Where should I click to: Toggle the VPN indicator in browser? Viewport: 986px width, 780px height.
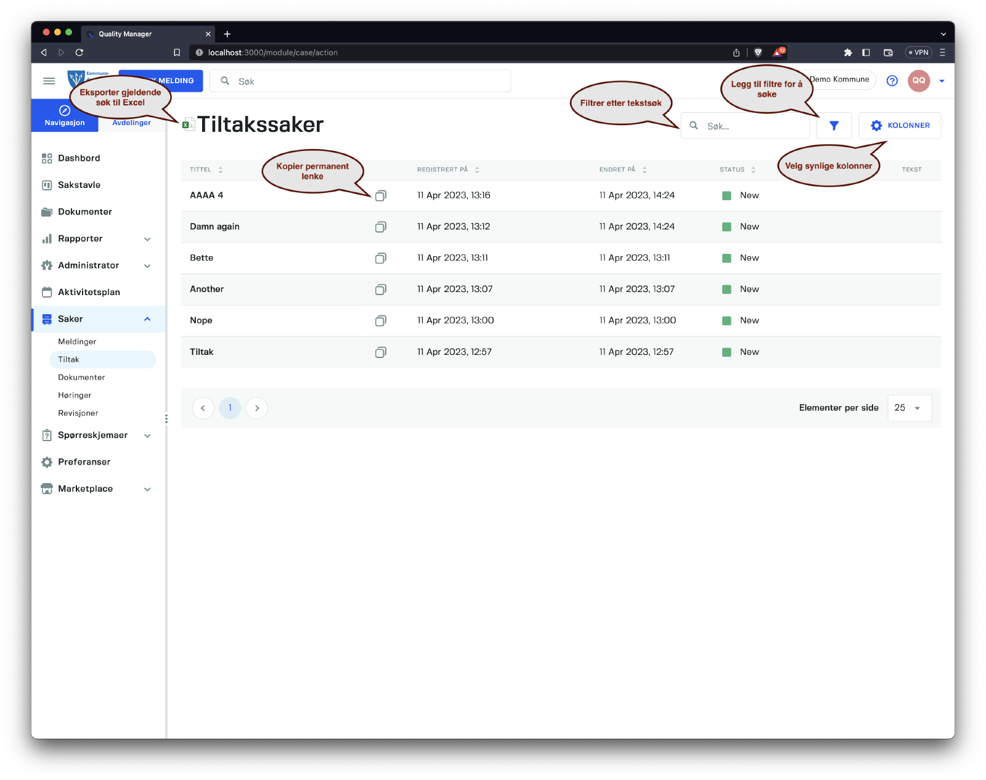coord(918,52)
